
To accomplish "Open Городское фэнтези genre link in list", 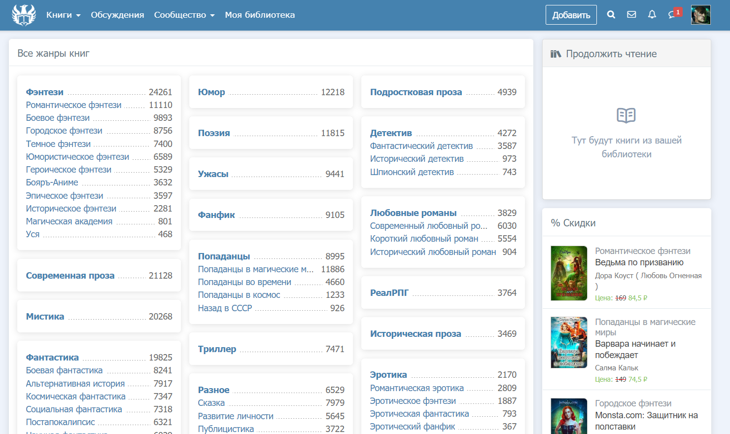I will tap(64, 131).
